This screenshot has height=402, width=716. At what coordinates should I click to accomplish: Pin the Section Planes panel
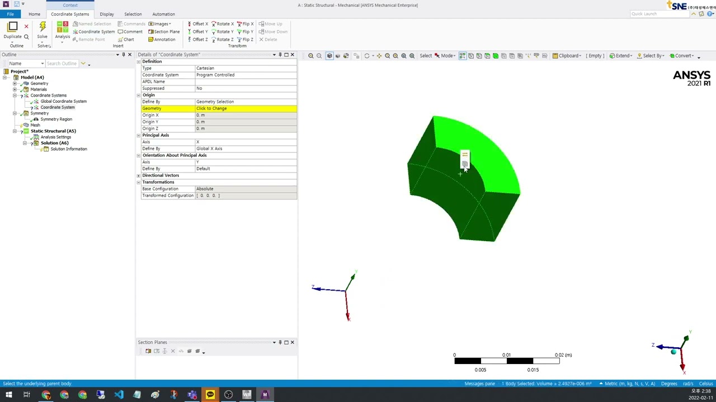tap(280, 342)
